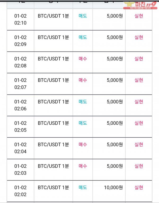Select the 실현 status in the 02:02 row

(139, 188)
